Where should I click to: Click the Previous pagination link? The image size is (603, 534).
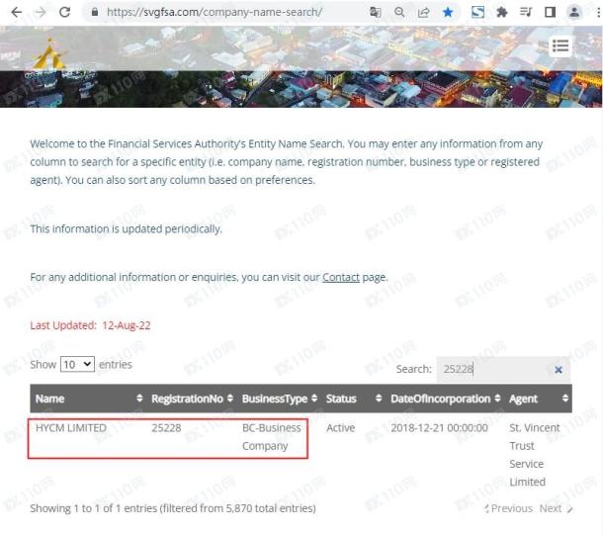(508, 508)
